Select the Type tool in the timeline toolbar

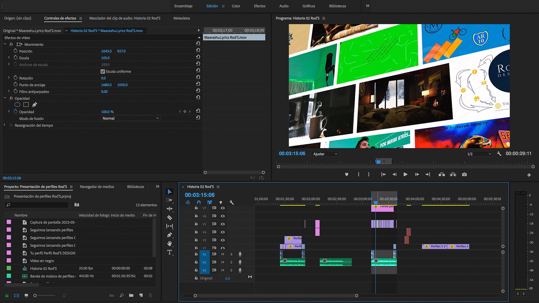point(170,252)
